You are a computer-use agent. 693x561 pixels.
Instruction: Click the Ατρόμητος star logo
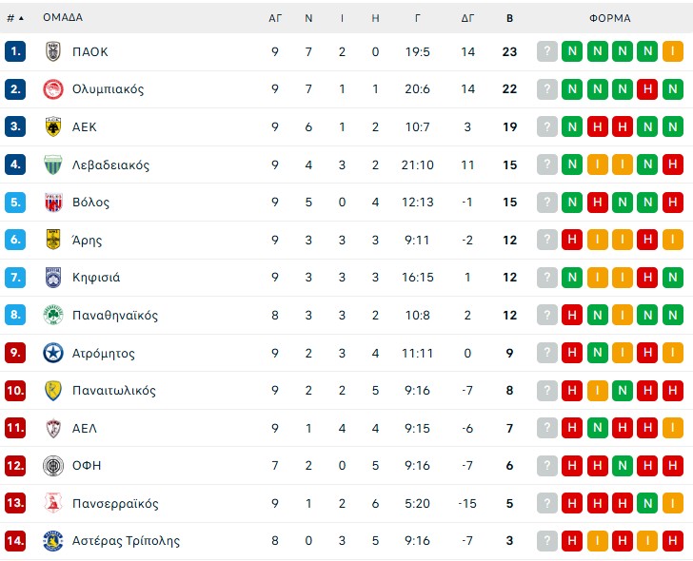click(53, 353)
